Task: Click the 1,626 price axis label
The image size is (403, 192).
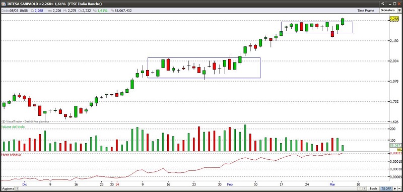Action: pos(394,122)
